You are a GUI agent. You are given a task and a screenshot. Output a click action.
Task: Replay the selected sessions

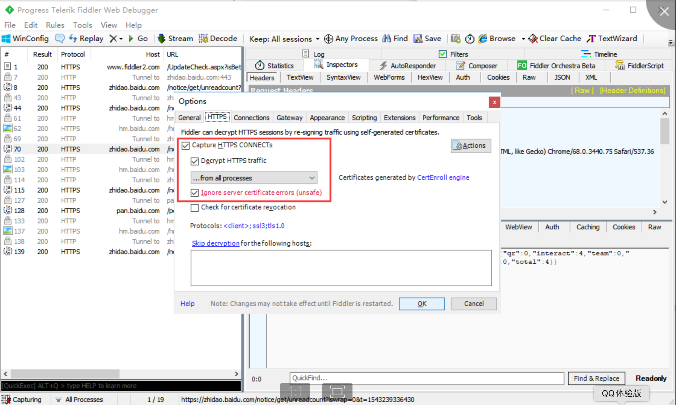click(86, 39)
